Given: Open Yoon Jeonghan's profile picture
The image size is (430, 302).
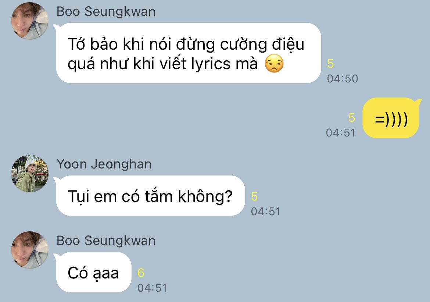Looking at the screenshot, I should (30, 174).
